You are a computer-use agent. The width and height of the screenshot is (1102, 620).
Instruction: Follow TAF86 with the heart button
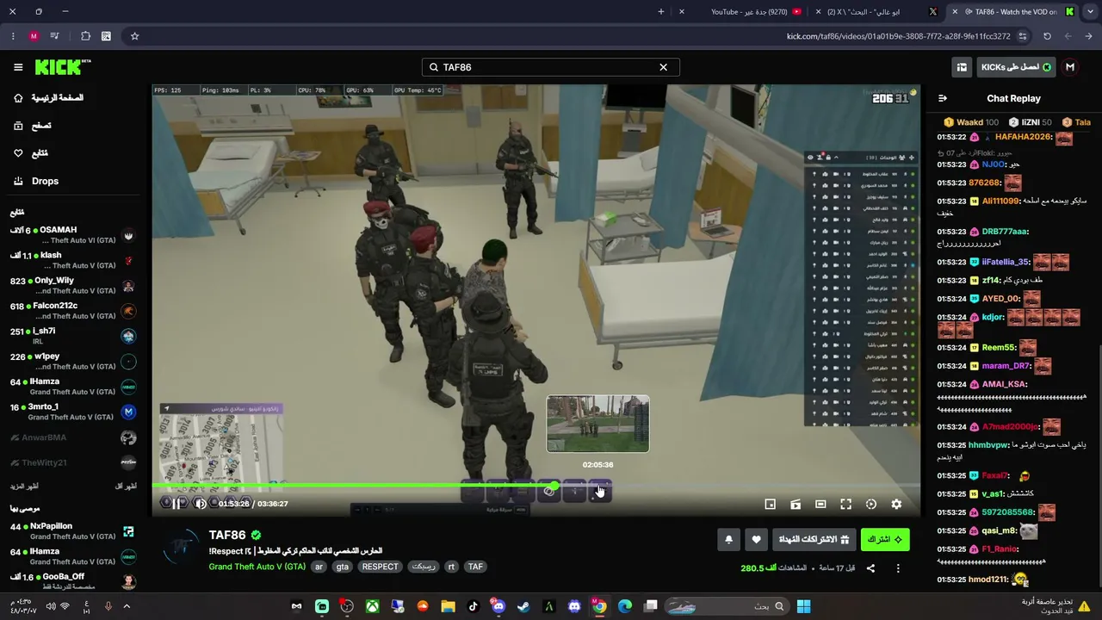tap(756, 539)
